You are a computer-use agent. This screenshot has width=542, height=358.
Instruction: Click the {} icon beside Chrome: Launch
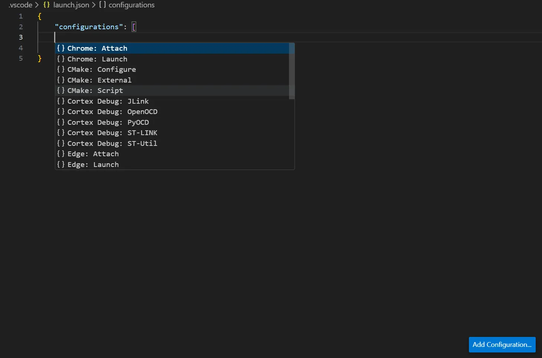61,59
